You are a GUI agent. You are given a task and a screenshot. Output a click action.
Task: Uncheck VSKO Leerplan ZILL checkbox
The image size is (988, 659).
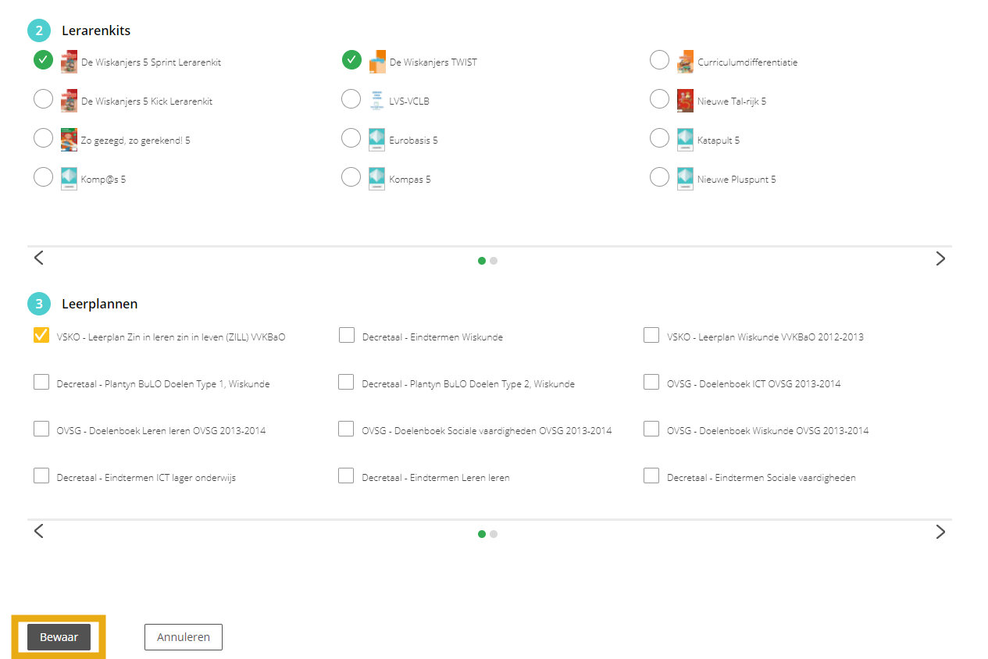click(41, 335)
